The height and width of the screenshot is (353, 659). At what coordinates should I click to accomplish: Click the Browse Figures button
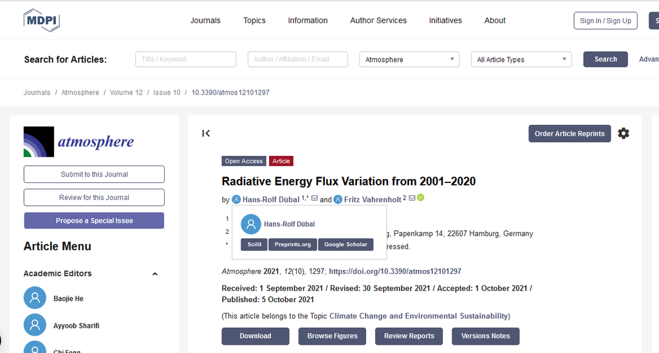click(x=332, y=336)
